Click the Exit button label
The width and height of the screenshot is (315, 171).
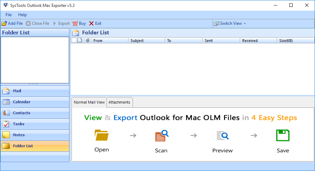(98, 23)
